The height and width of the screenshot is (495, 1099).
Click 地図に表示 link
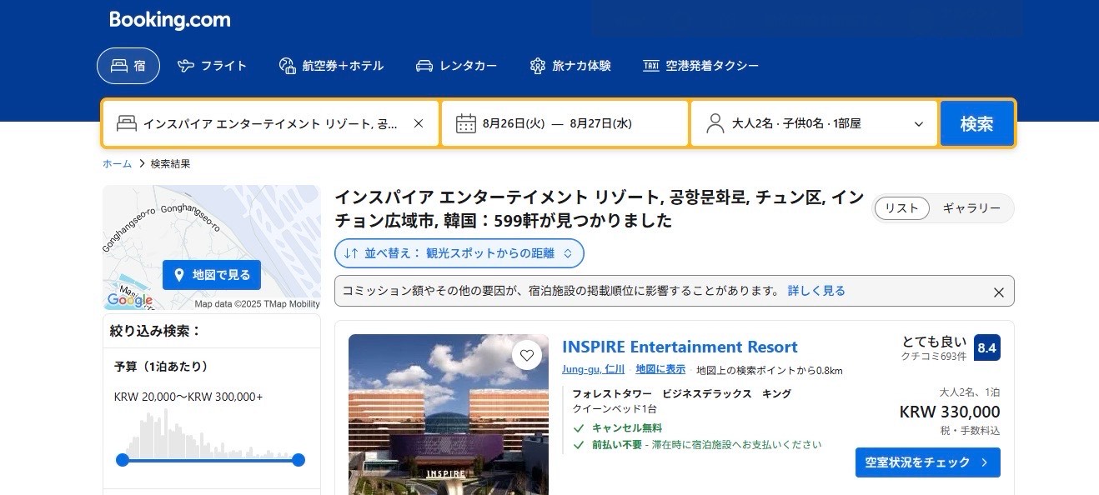(x=660, y=369)
